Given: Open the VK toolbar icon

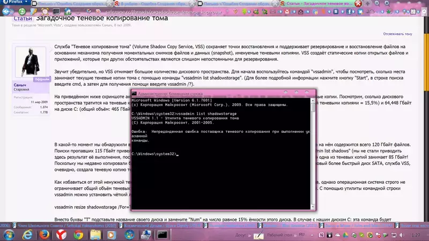Looking at the screenshot, I should (x=336, y=12).
